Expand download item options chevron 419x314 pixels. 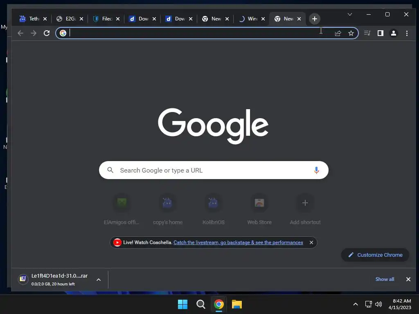click(x=99, y=280)
